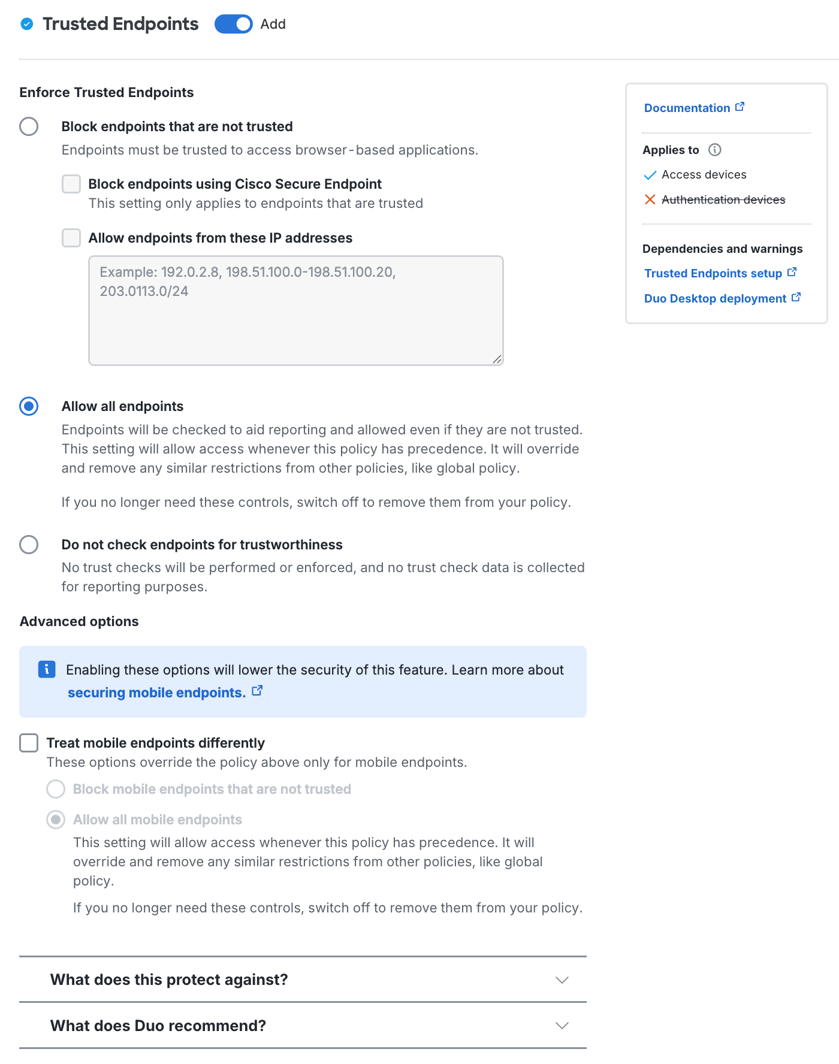Click the external link icon after Duo Desktop deployment
Screen dimensions: 839x1064
(x=795, y=296)
